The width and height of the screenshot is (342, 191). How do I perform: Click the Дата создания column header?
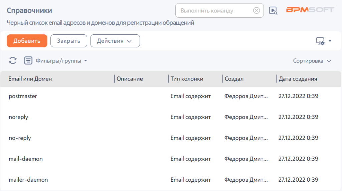pos(298,79)
